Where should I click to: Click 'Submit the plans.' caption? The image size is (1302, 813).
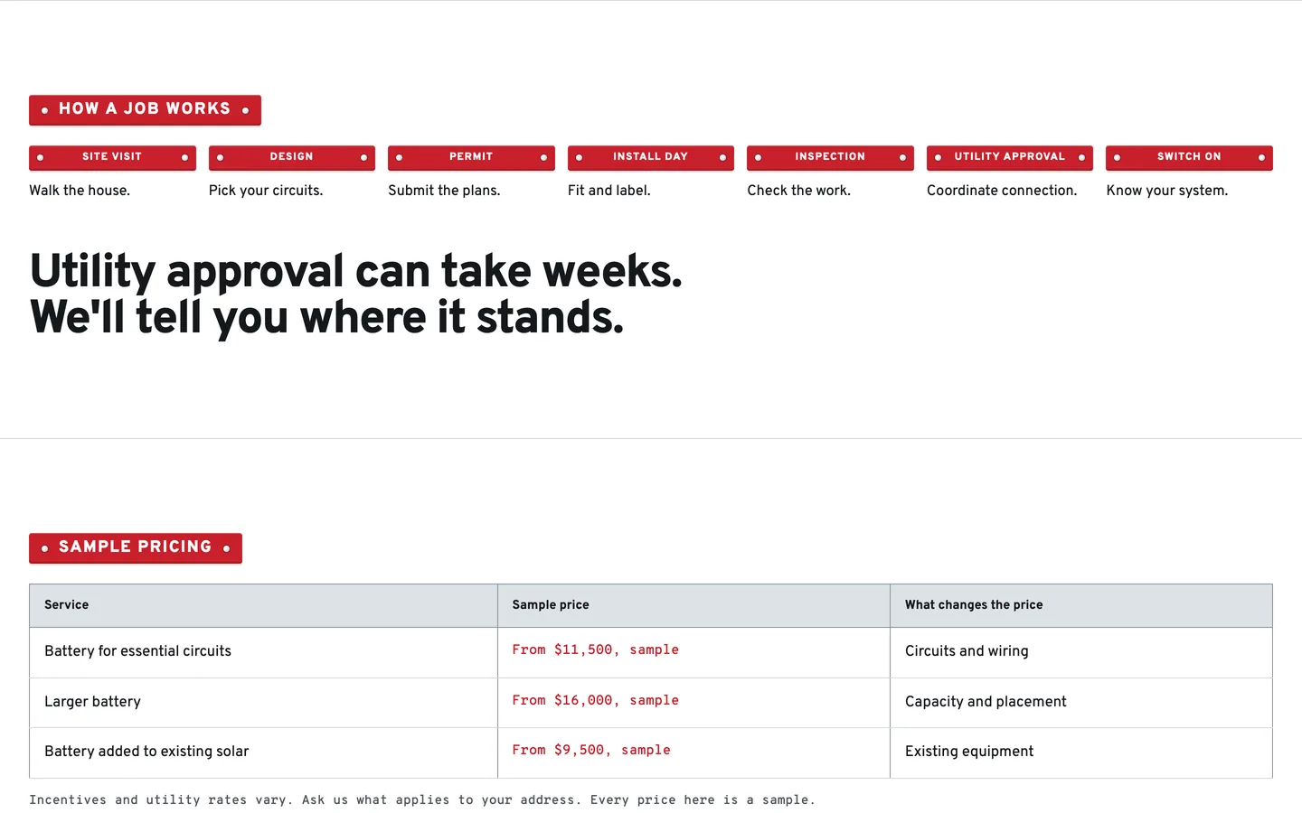444,191
